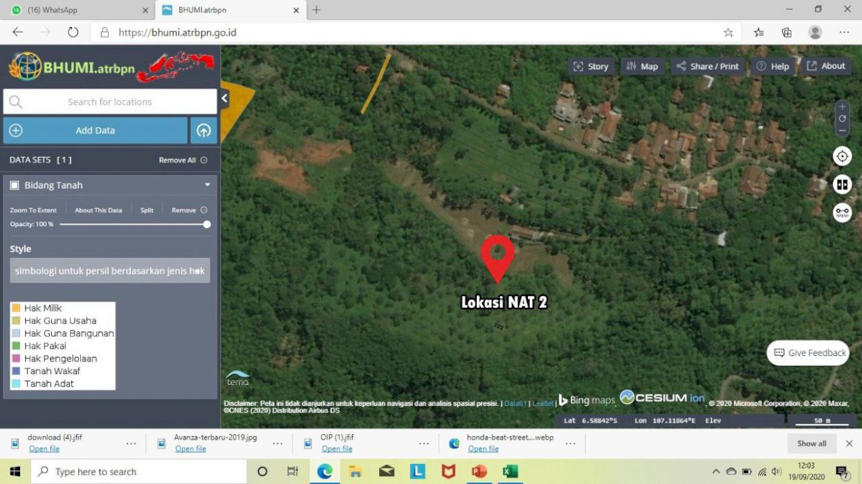Click the Search for locations input field
862x484 pixels.
(x=109, y=102)
